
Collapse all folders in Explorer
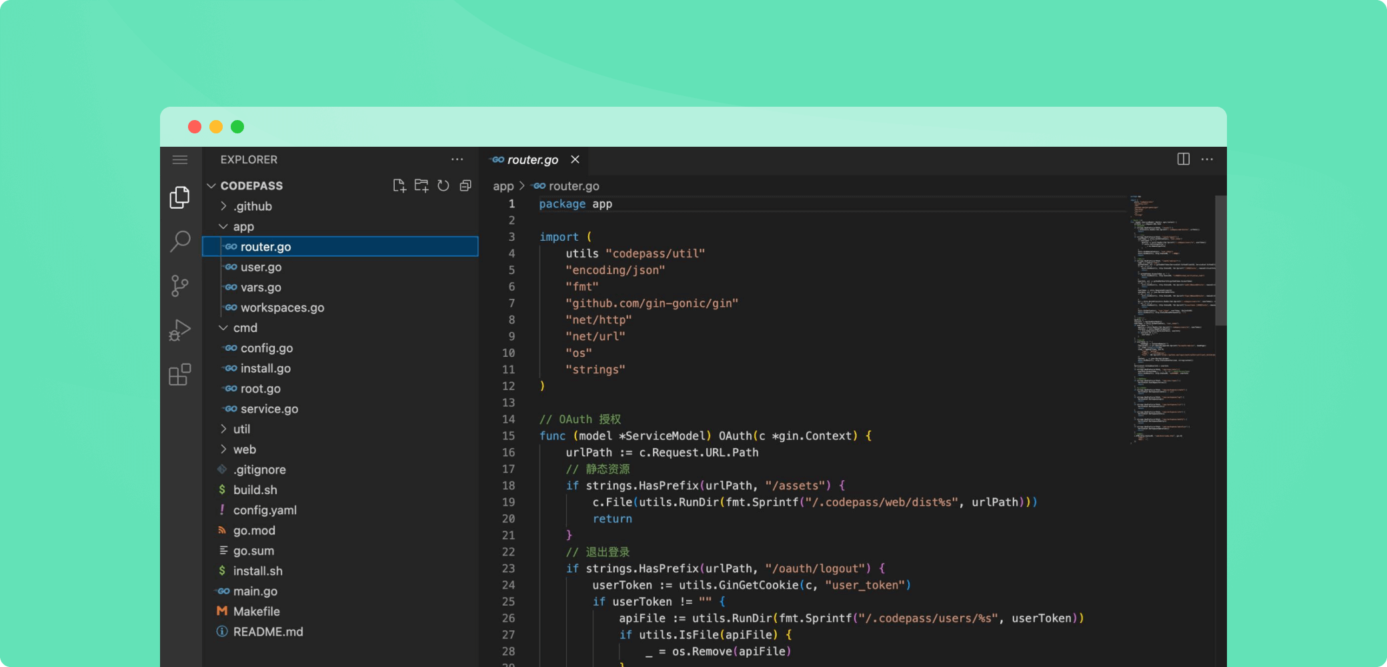tap(465, 185)
